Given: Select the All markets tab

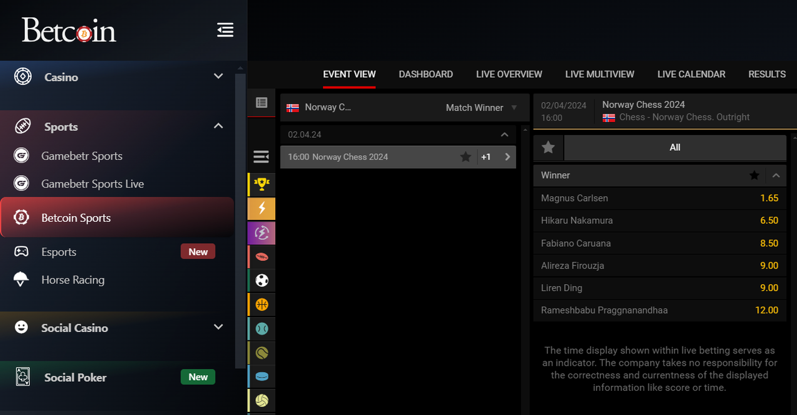Looking at the screenshot, I should tap(675, 148).
